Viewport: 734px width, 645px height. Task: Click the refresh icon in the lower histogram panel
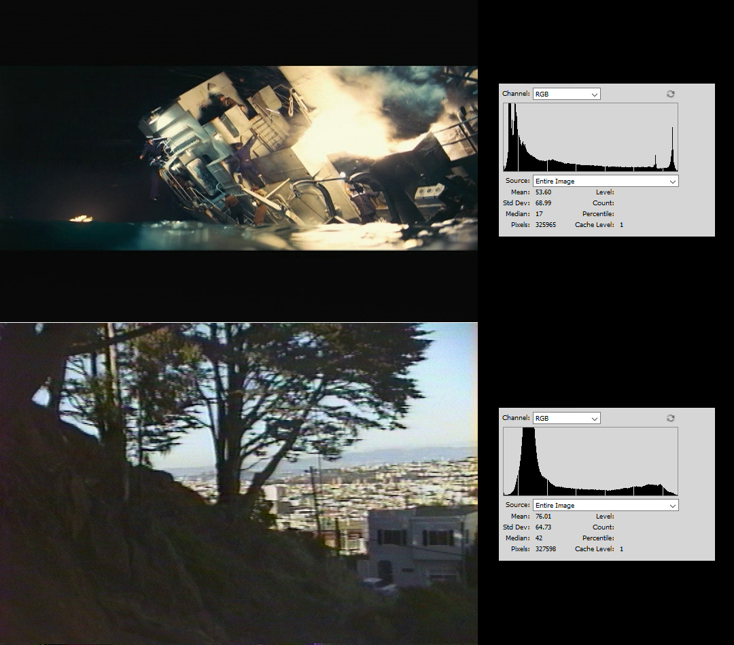click(670, 418)
